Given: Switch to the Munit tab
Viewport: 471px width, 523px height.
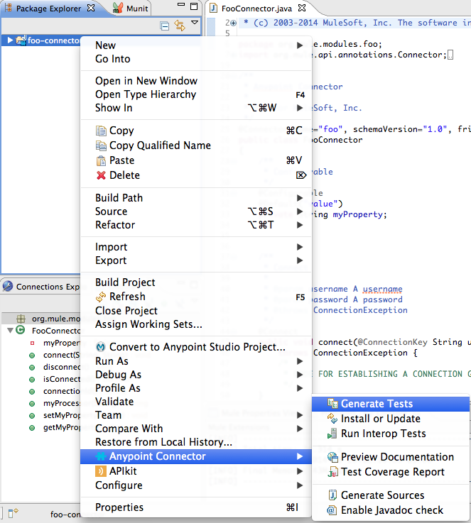Looking at the screenshot, I should coord(131,9).
